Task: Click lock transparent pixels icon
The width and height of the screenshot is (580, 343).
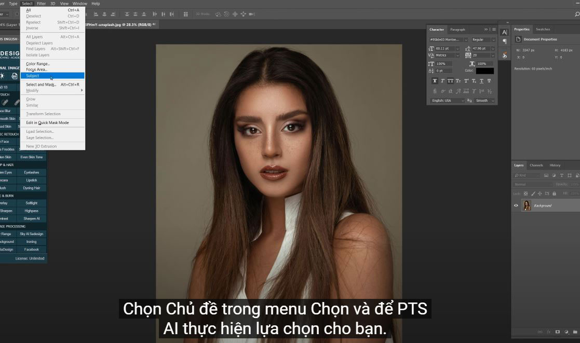Action: (x=525, y=194)
